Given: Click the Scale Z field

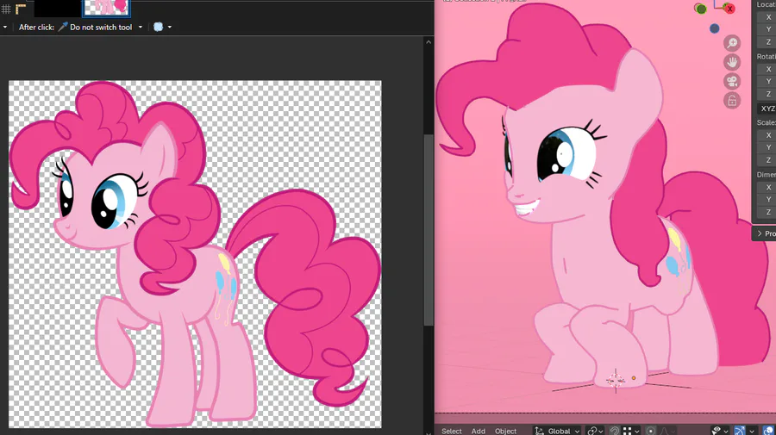Looking at the screenshot, I should pos(767,160).
